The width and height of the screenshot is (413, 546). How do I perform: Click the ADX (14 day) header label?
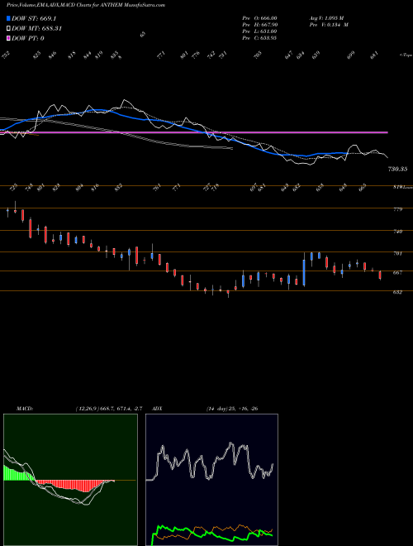point(205,409)
